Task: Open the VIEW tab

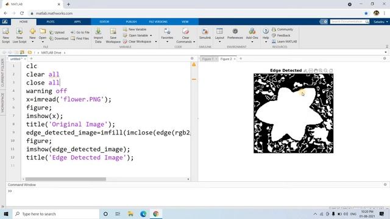Action: [185, 22]
